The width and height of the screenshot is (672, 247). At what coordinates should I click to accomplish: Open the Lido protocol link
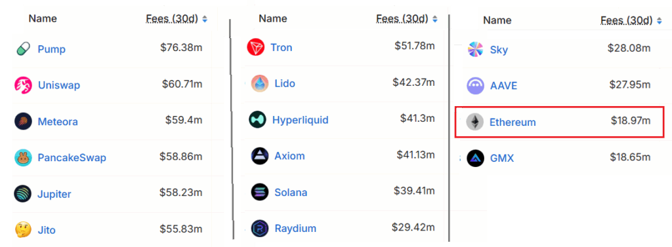tap(285, 83)
